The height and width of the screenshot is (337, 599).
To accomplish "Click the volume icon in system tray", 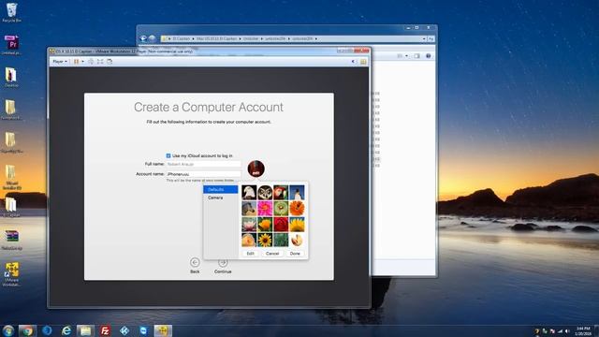I will 567,330.
